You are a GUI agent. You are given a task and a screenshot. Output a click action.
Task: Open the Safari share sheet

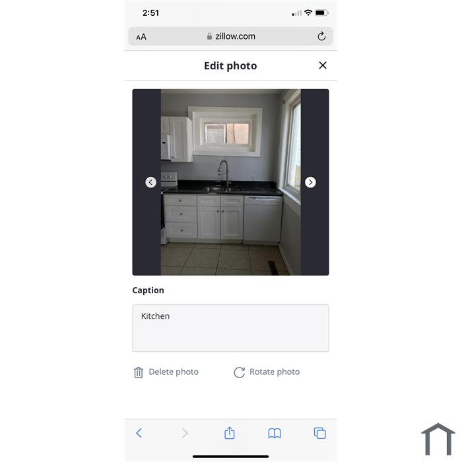pos(230,432)
